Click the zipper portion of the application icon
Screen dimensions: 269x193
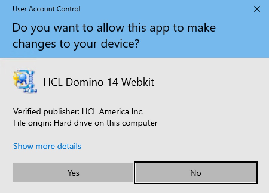click(31, 80)
